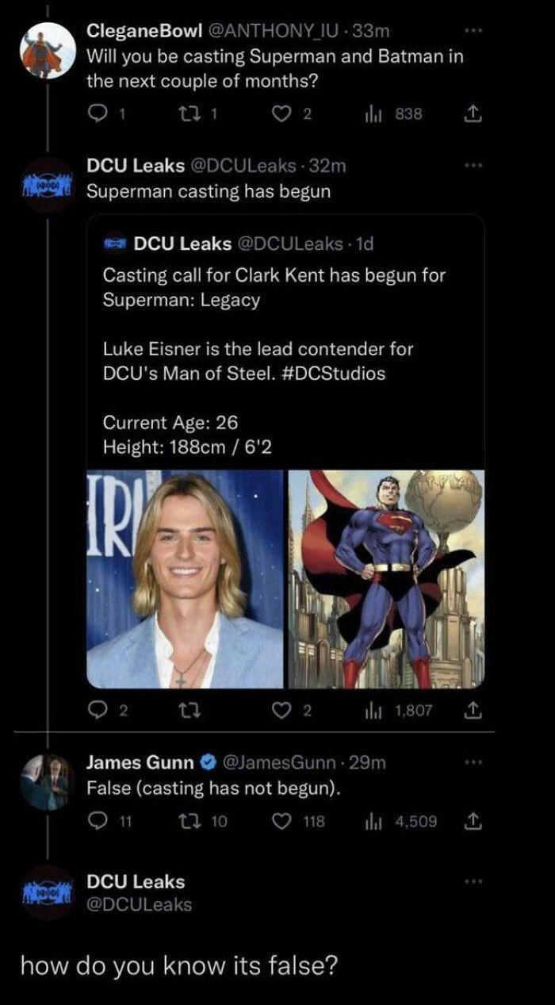Open the blond man's photo
This screenshot has width=555, height=1005.
coord(185,579)
